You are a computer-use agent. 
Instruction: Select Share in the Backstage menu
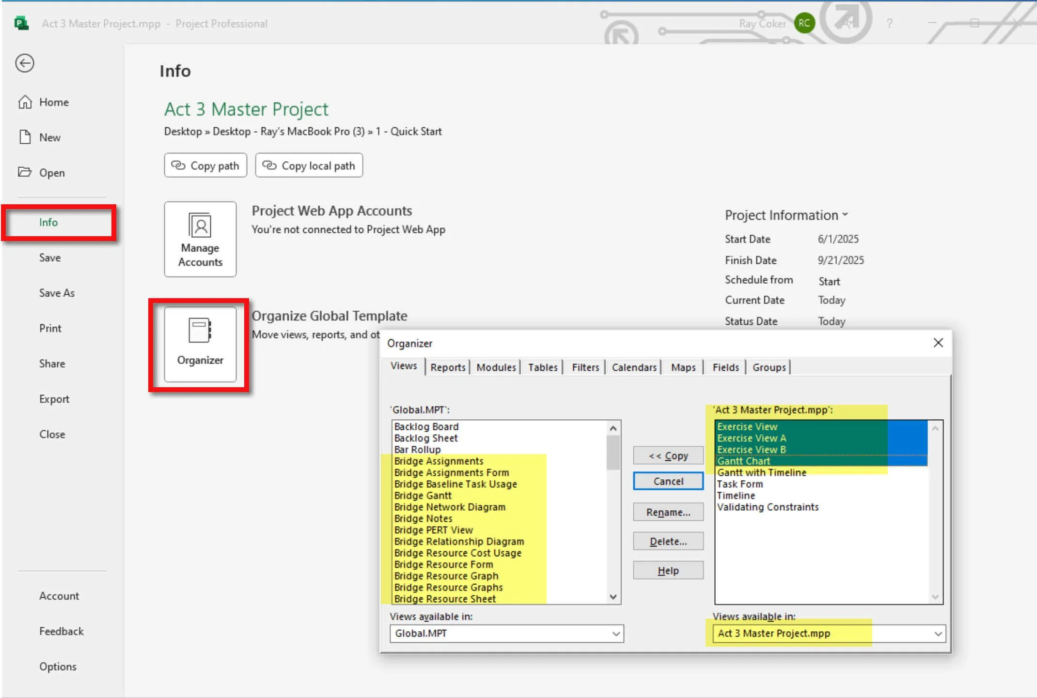52,364
